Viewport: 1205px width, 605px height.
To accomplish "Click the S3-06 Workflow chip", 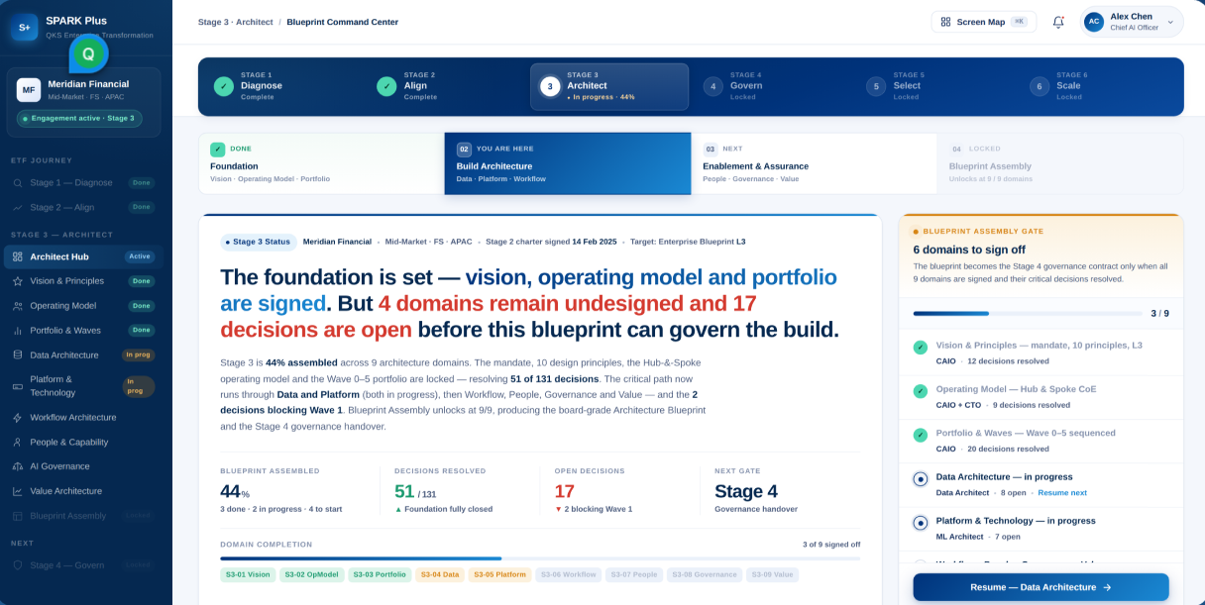I will click(568, 574).
